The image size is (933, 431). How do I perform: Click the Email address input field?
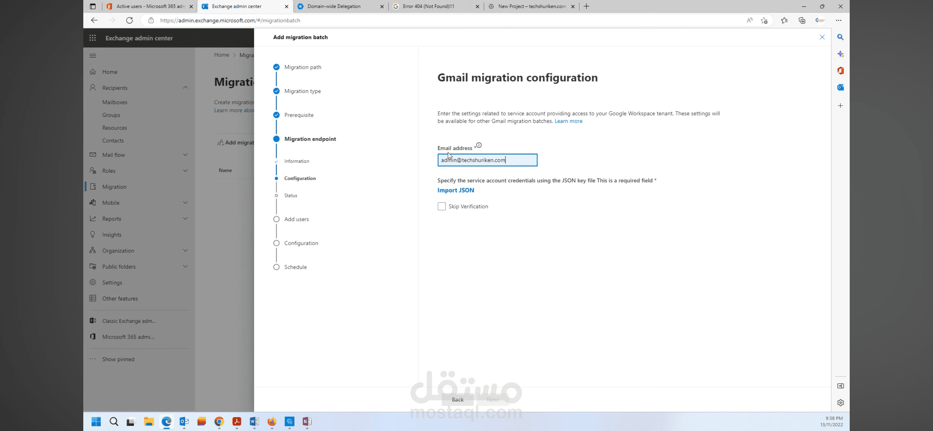coord(487,160)
